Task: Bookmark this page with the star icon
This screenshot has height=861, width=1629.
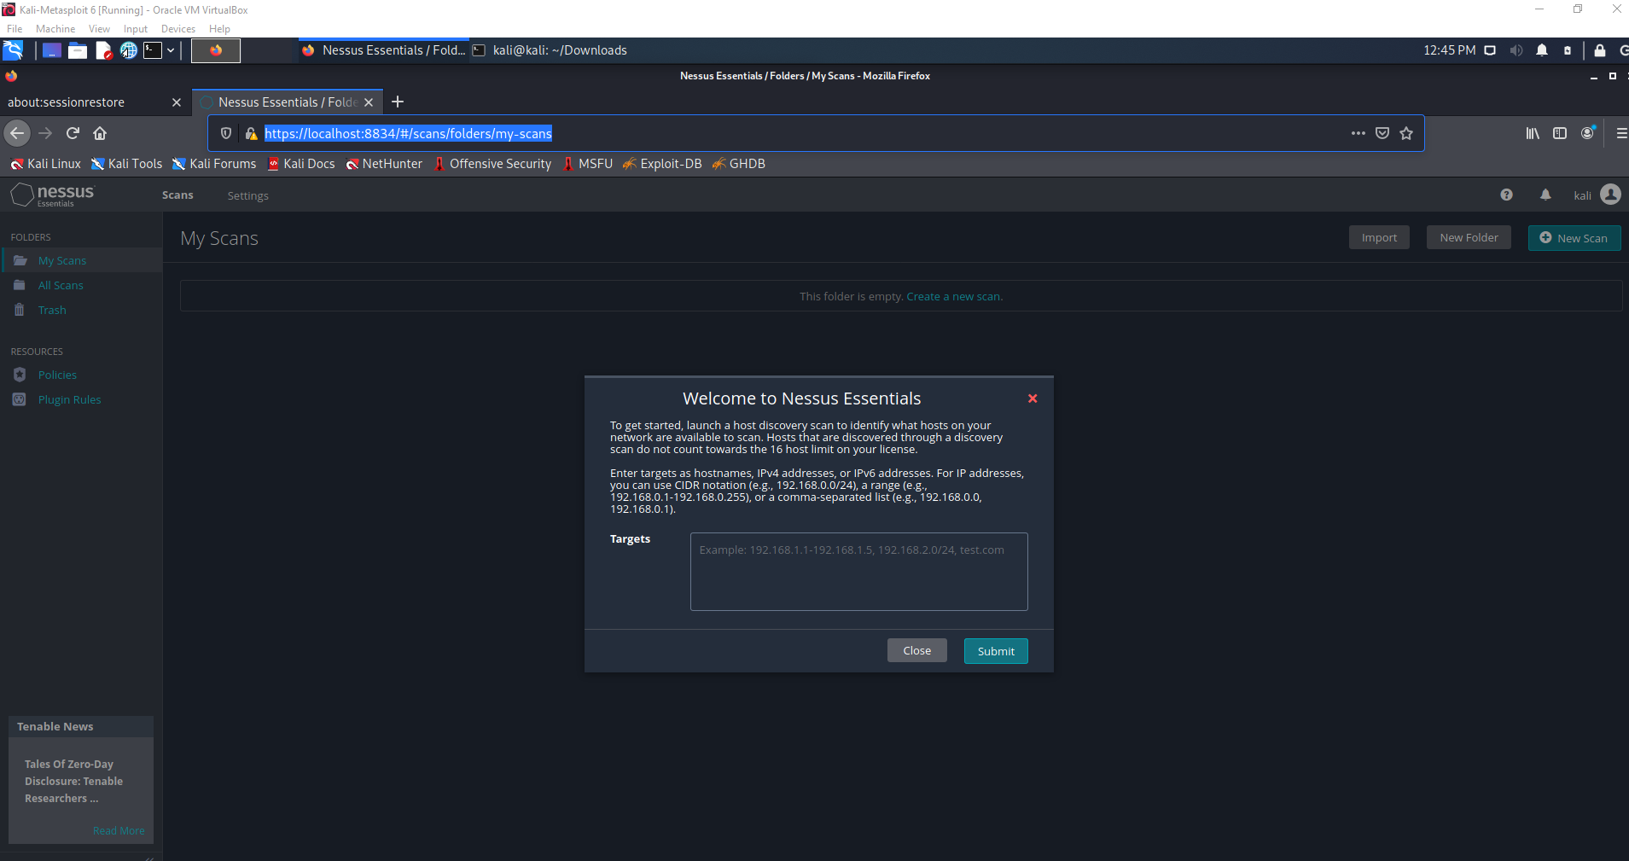Action: (x=1406, y=133)
